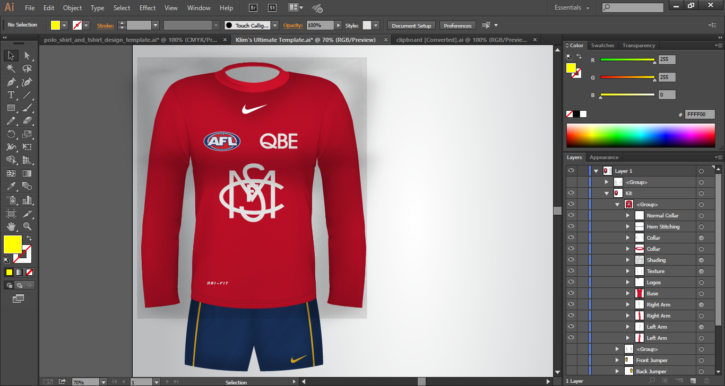Image resolution: width=725 pixels, height=386 pixels.
Task: Click the Preferences button
Action: click(x=458, y=25)
